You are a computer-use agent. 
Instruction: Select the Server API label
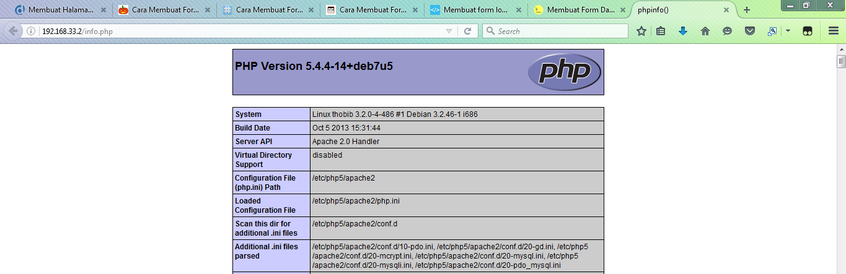271,142
